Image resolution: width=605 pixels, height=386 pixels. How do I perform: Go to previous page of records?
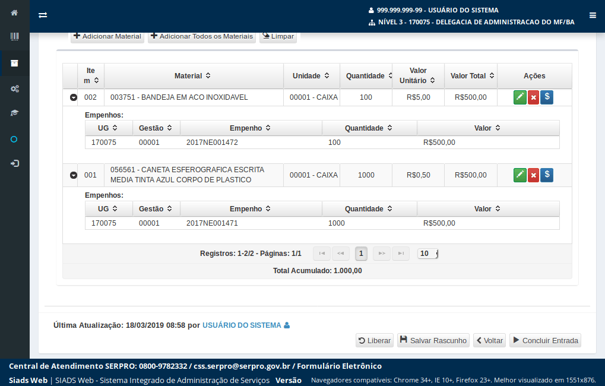(x=341, y=254)
